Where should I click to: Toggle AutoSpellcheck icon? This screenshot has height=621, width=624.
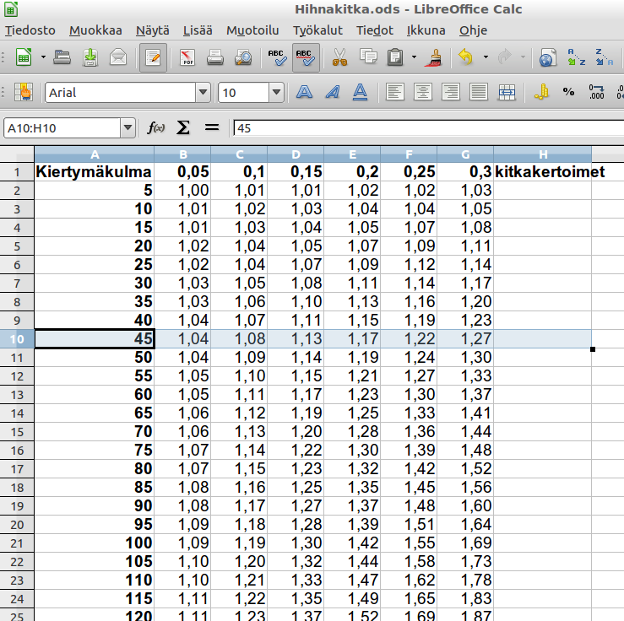[x=306, y=57]
